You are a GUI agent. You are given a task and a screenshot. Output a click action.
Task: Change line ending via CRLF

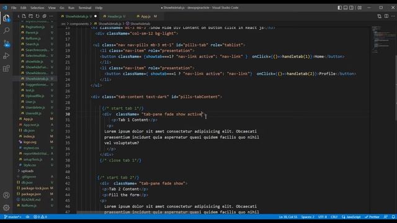334,217
